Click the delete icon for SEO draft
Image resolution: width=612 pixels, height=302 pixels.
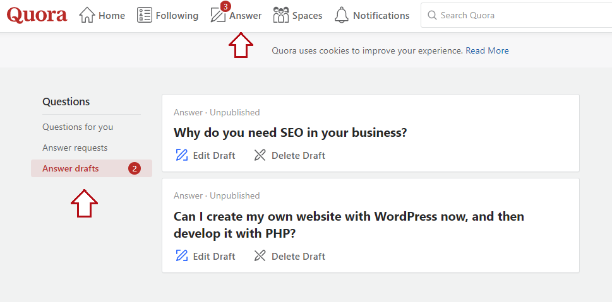tap(260, 155)
